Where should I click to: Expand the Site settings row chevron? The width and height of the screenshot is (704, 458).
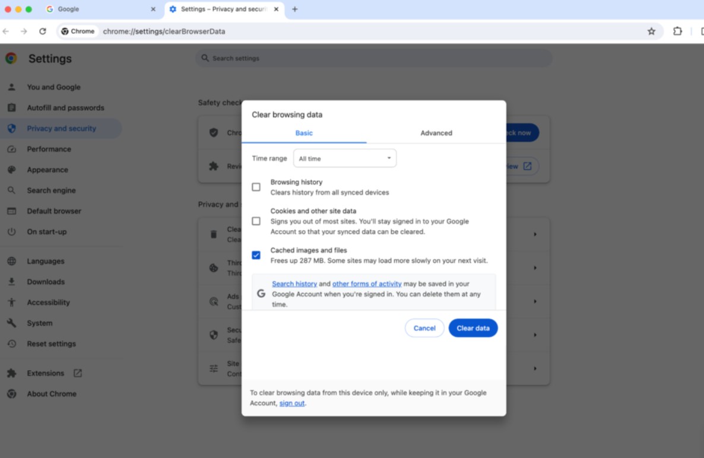point(534,368)
